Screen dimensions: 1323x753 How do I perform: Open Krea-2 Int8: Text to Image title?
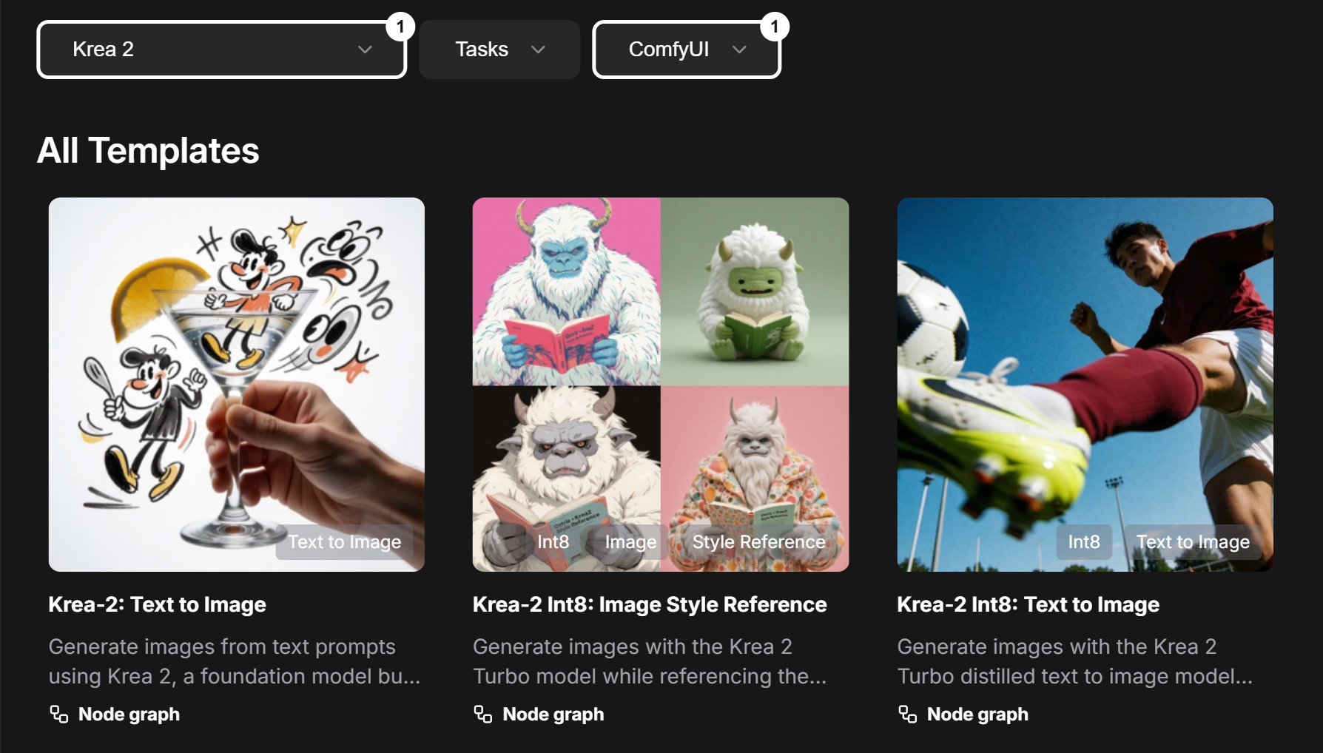1029,604
